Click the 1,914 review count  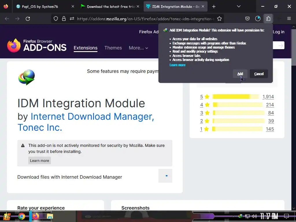point(268,97)
